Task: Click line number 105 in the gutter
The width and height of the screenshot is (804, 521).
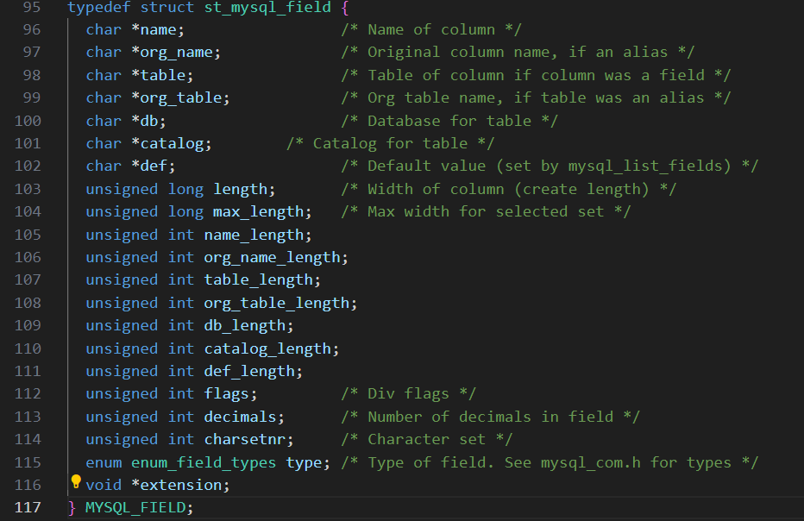Action: (x=28, y=235)
